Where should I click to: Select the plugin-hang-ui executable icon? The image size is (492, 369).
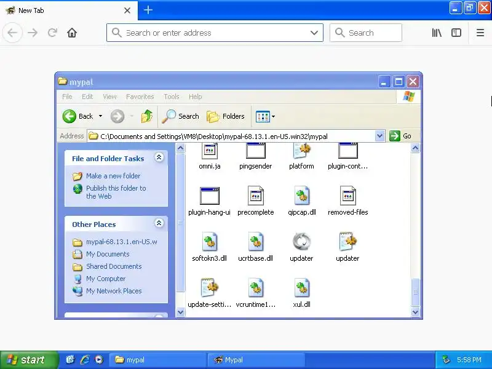click(210, 196)
